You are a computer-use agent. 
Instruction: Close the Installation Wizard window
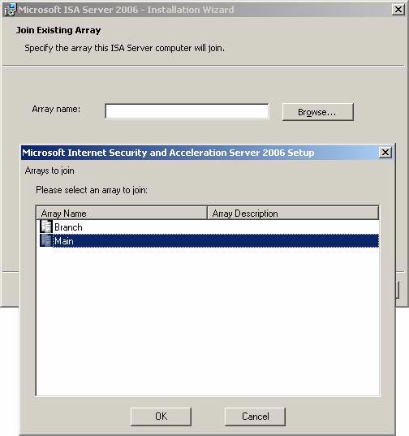point(398,10)
